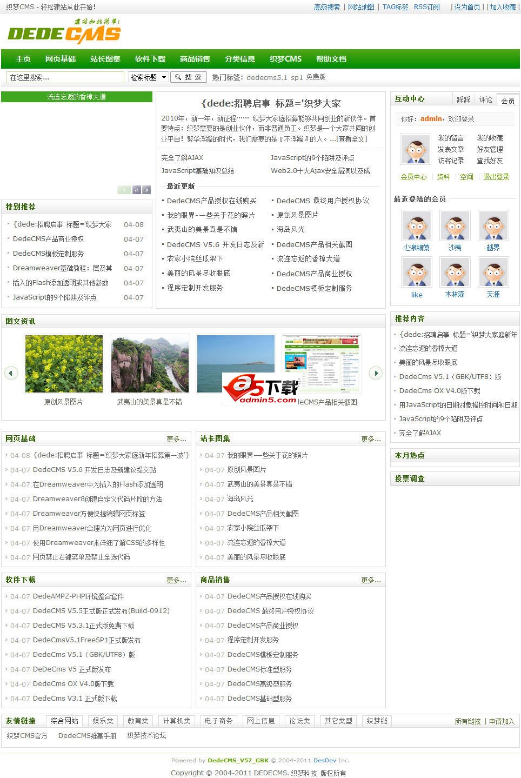Viewport: 521px width, 778px height.
Task: Open the avatar of member 天涯
Action: click(x=493, y=272)
